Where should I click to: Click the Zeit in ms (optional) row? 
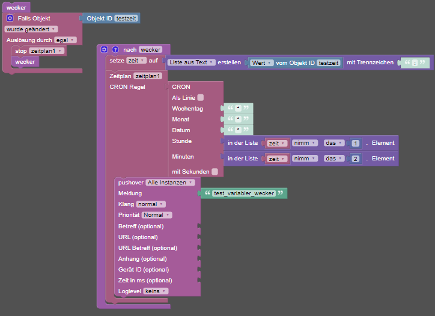point(157,280)
